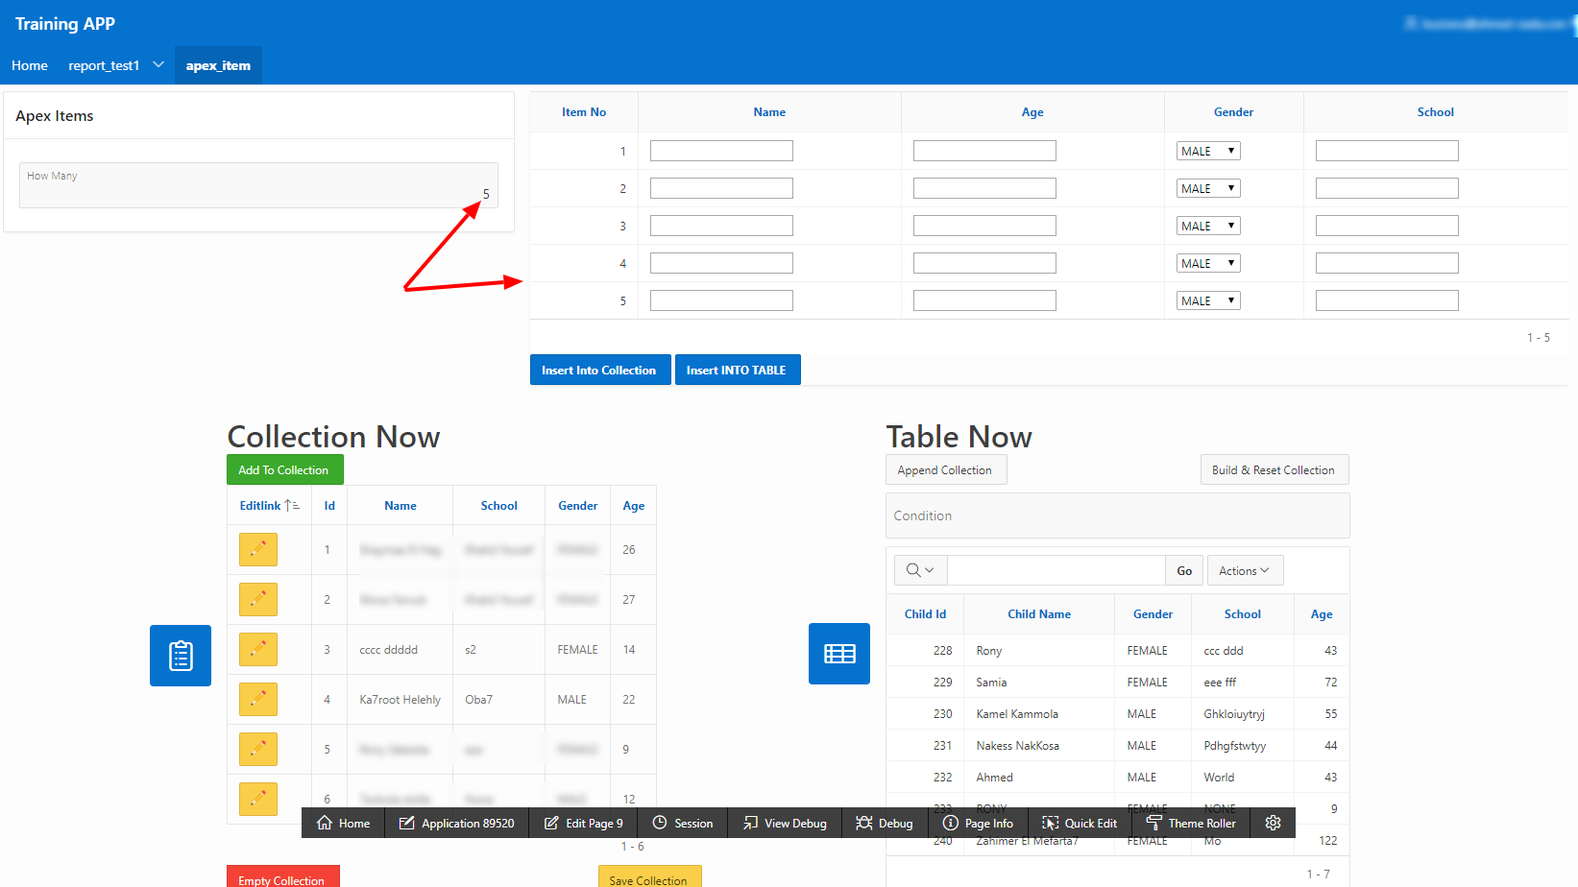Viewport: 1578px width, 887px height.
Task: Toggle Debug in developer toolbar
Action: tap(885, 823)
